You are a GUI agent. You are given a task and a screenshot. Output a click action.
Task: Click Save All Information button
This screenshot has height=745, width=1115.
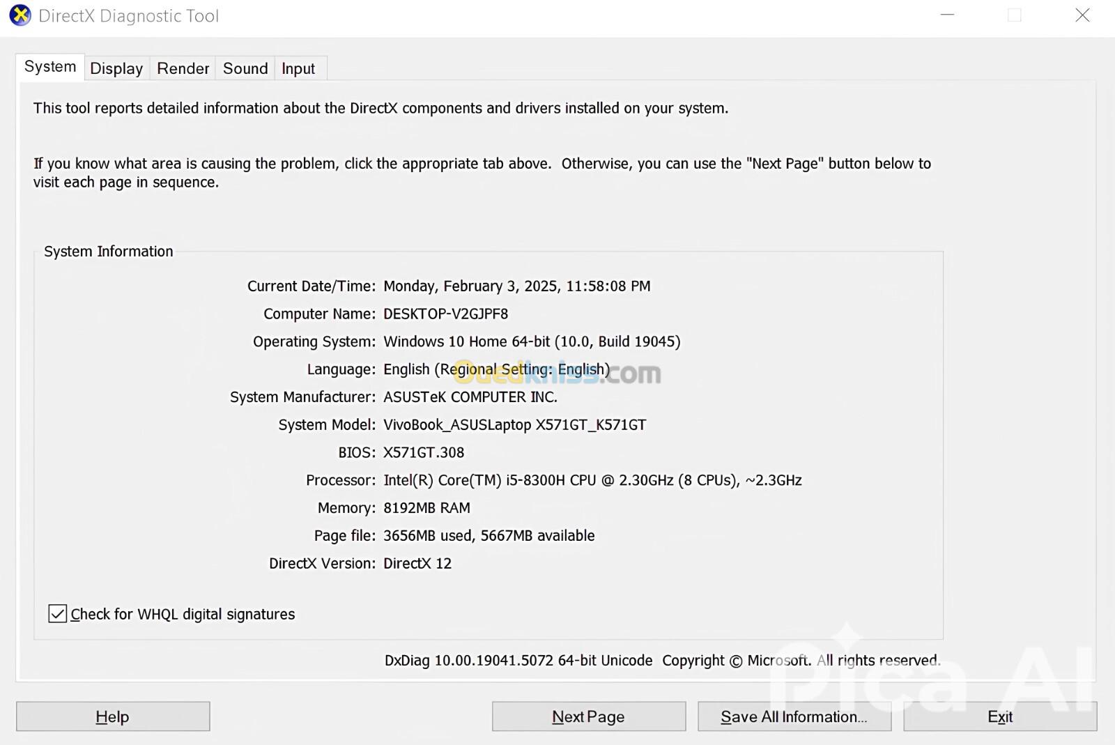point(794,716)
